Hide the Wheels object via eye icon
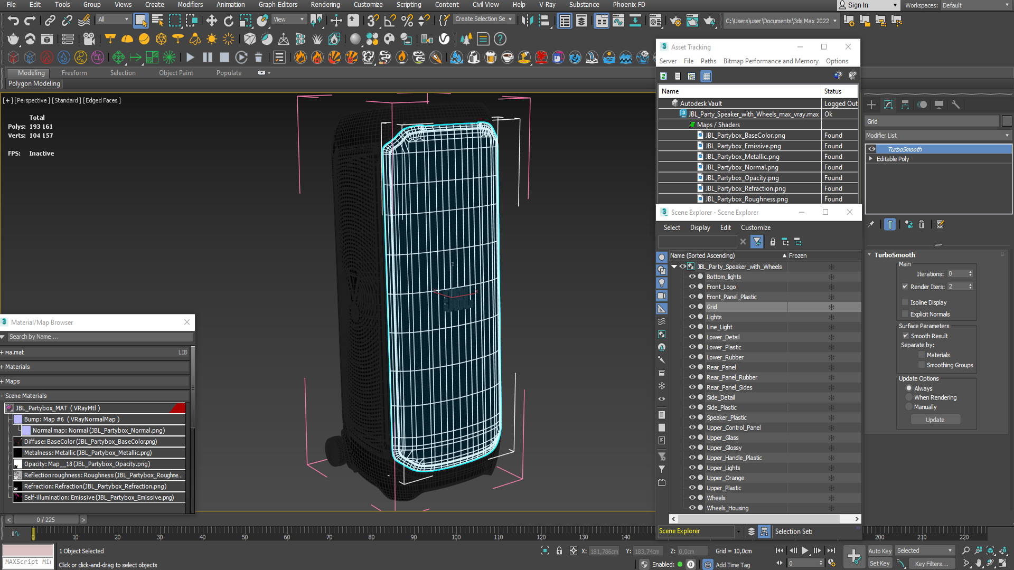 pos(692,498)
